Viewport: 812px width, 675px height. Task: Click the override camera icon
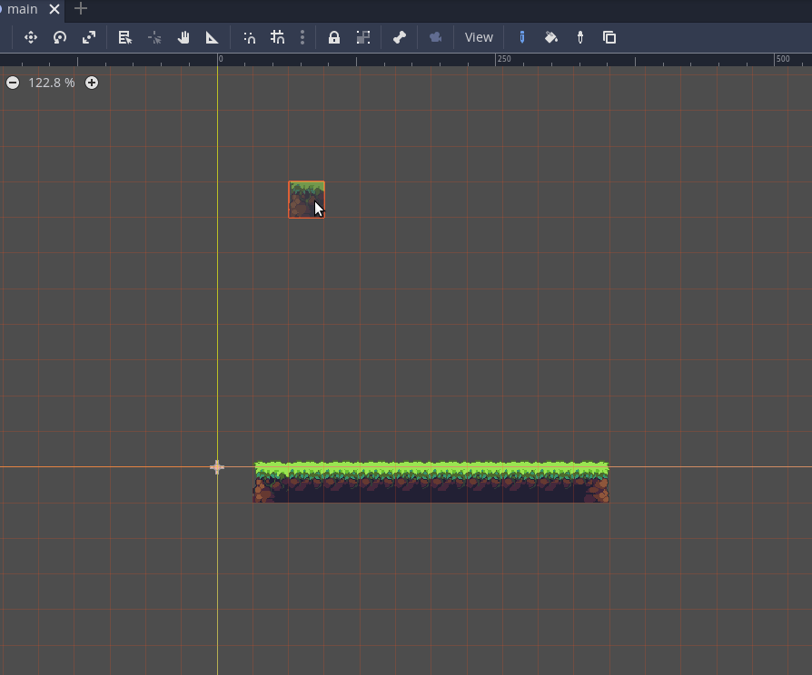point(435,37)
